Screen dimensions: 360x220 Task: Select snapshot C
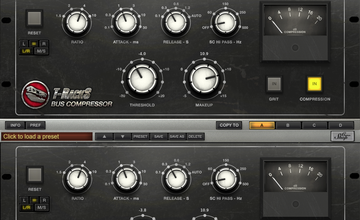coord(314,125)
